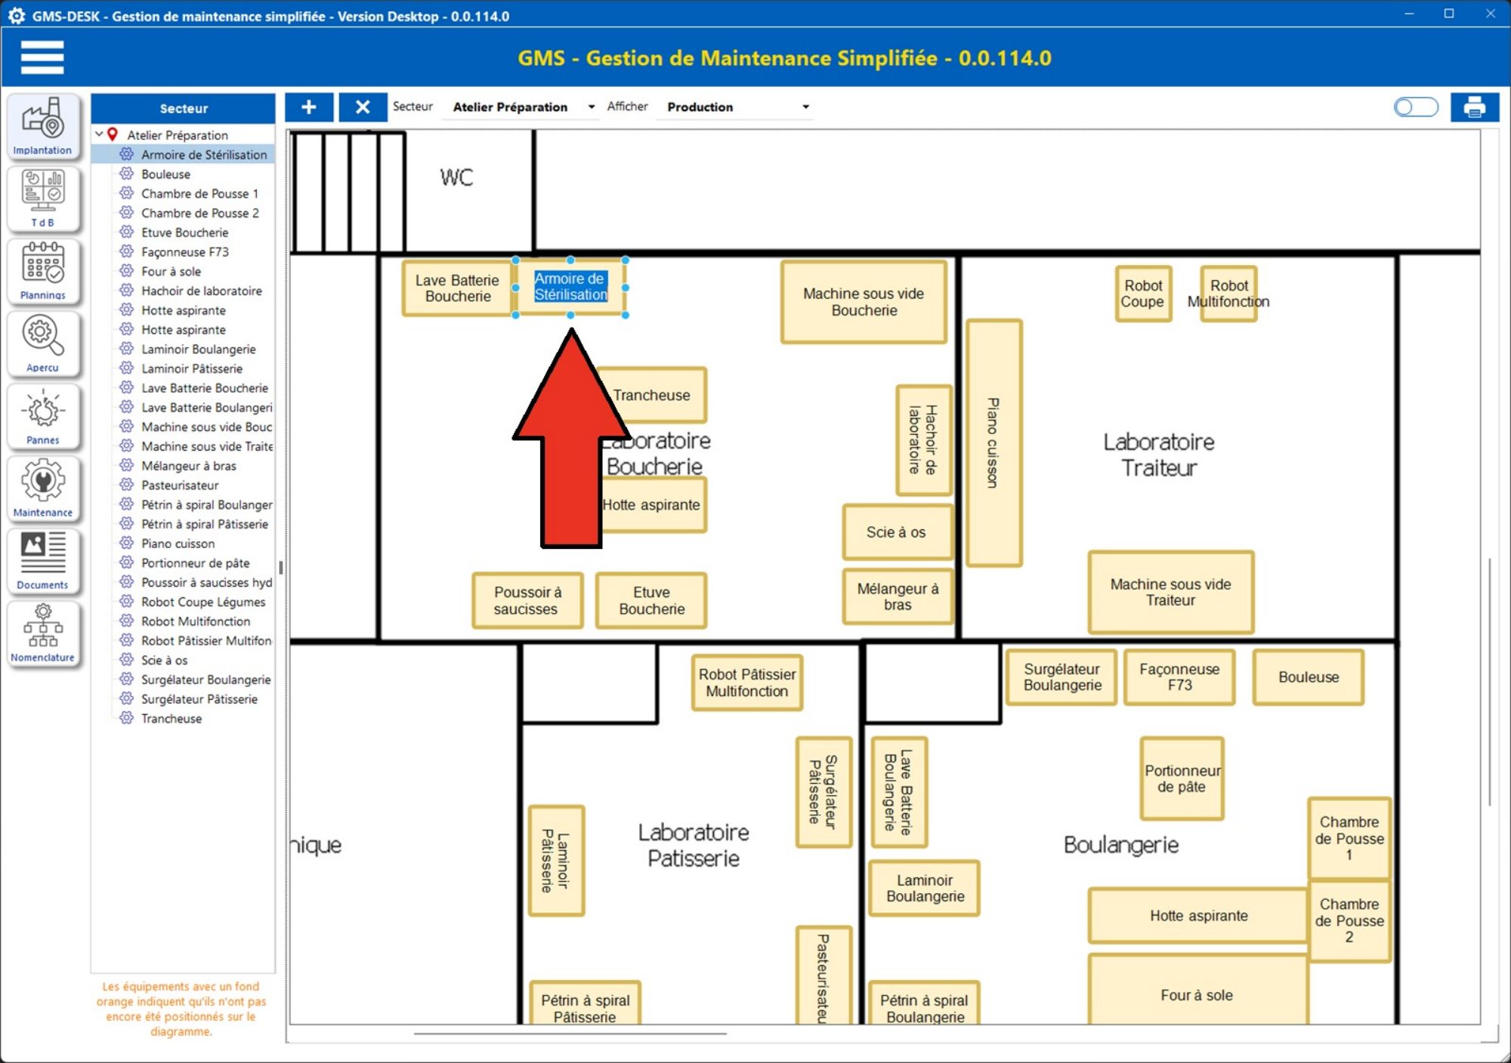This screenshot has height=1063, width=1511.
Task: Click the print button icon
Action: pyautogui.click(x=1474, y=107)
